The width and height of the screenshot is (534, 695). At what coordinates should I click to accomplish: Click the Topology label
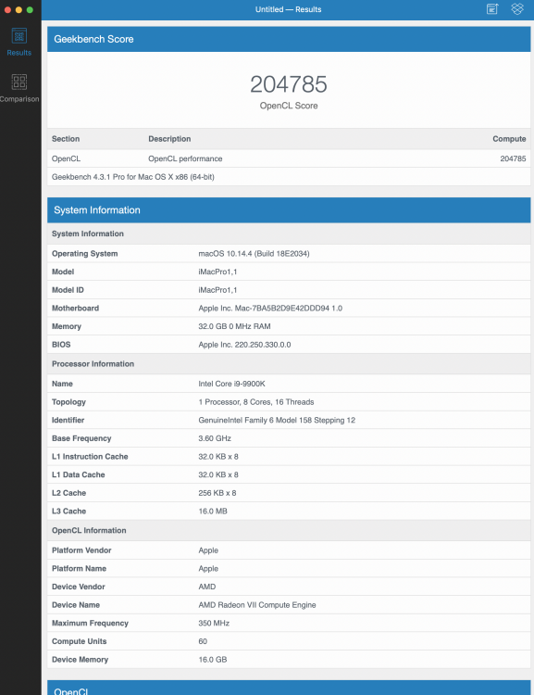[x=68, y=402]
